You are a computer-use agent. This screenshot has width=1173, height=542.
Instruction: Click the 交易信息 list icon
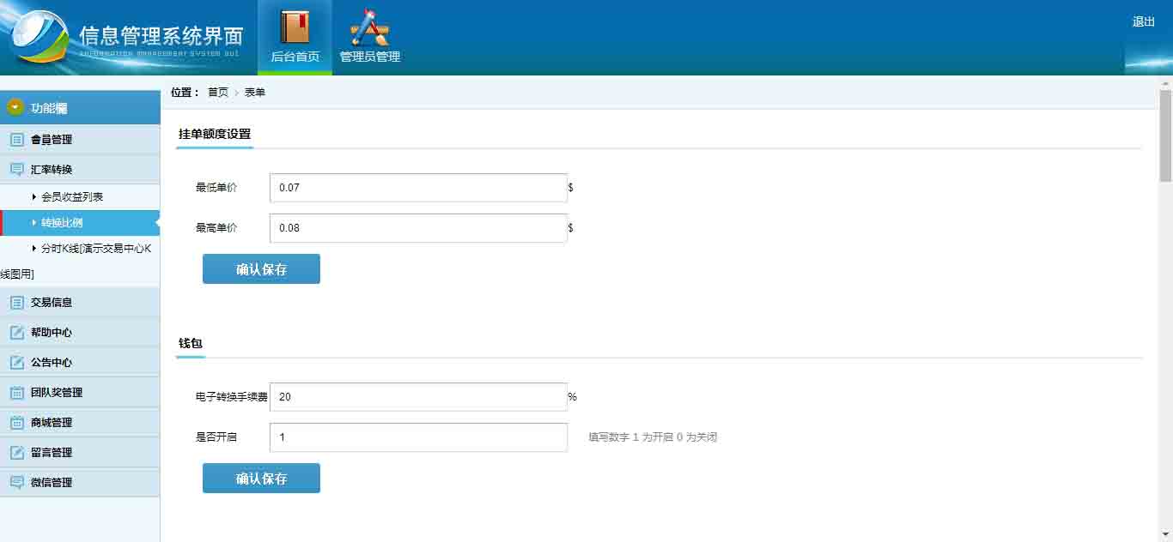tap(17, 303)
